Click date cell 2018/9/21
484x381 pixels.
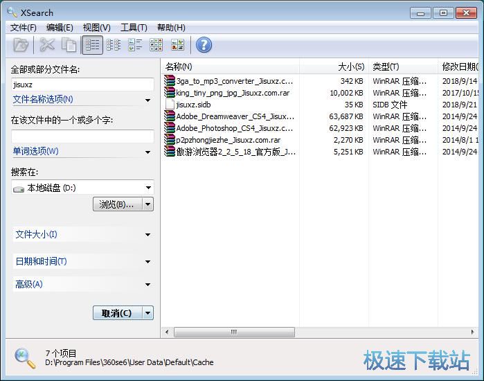[x=460, y=105]
